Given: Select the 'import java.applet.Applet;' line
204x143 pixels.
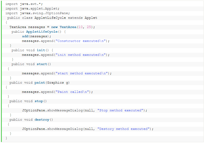Looking at the screenshot, I should [32, 9].
